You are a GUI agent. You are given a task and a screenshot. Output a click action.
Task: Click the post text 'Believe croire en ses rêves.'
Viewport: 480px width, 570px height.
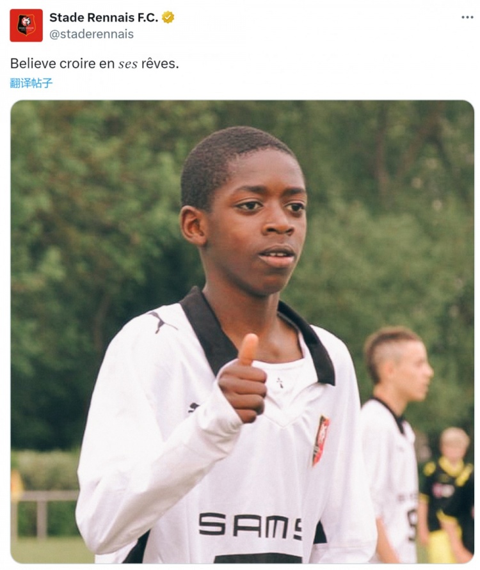(x=95, y=63)
